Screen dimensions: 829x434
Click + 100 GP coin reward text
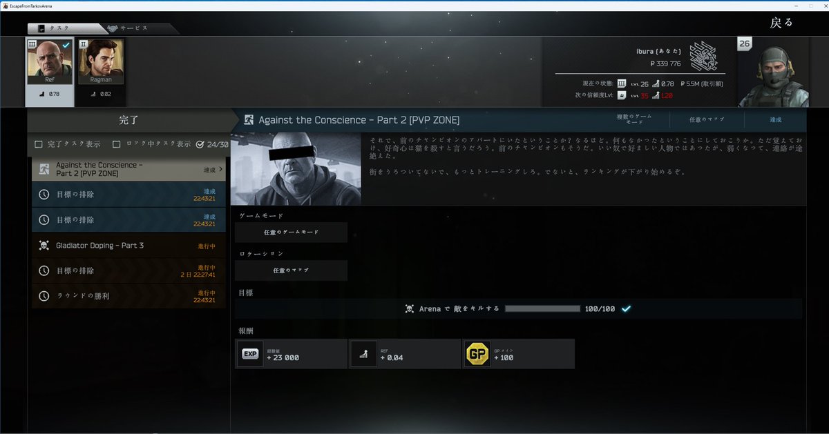pyautogui.click(x=504, y=358)
